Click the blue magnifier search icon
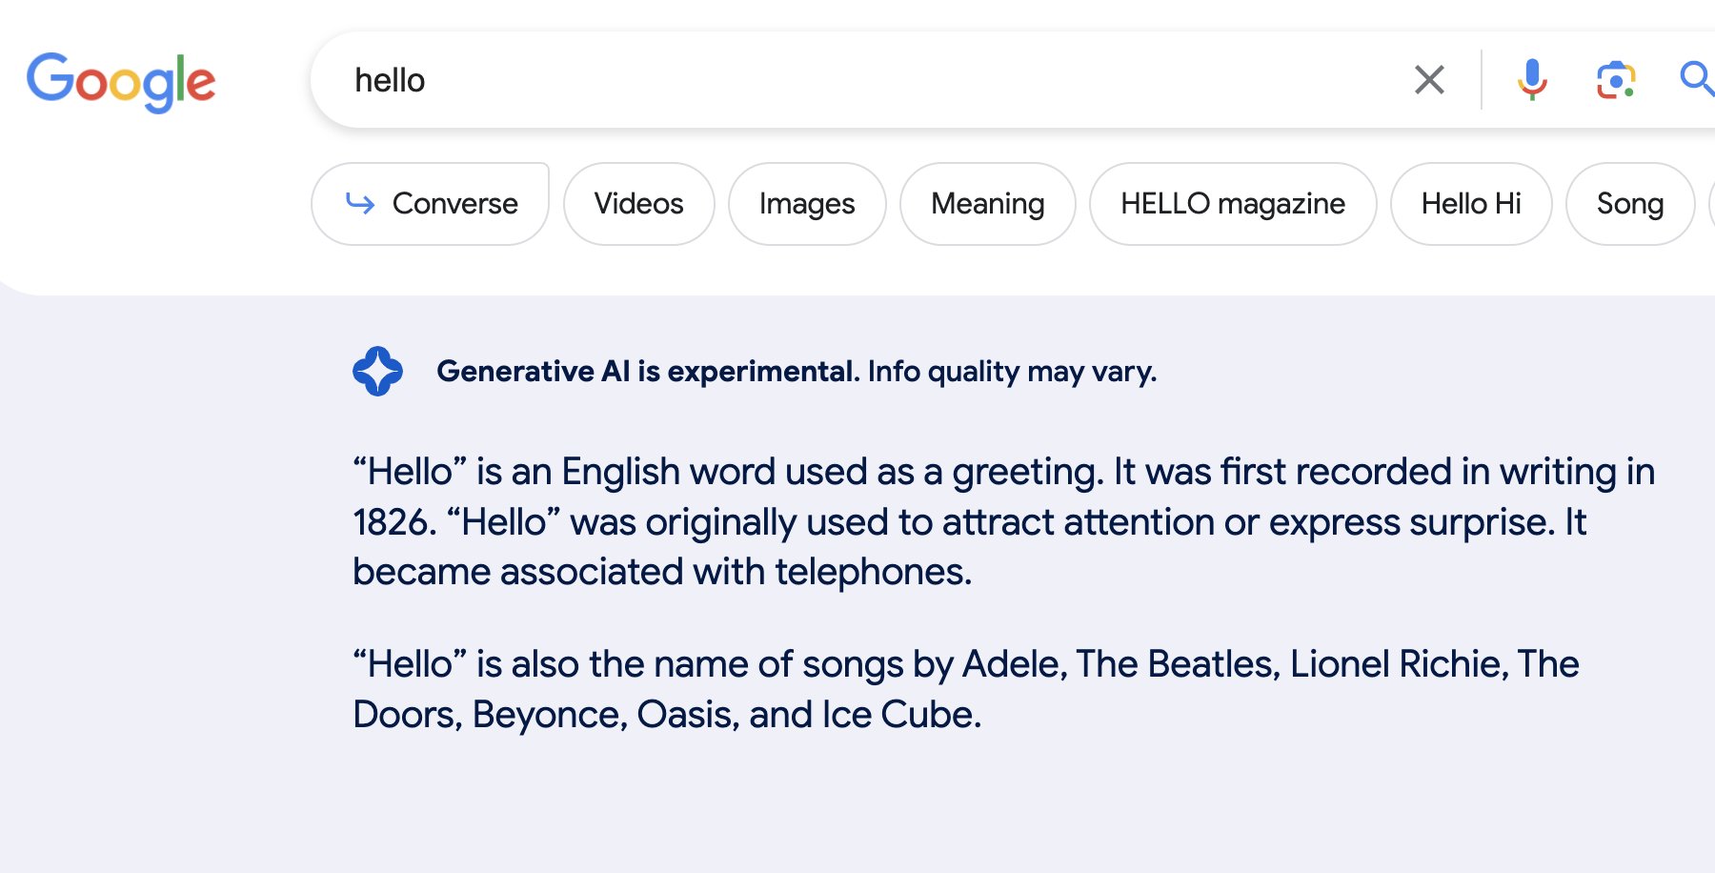 click(x=1696, y=79)
